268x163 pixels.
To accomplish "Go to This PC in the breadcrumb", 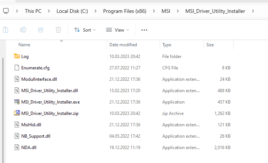I will (33, 11).
